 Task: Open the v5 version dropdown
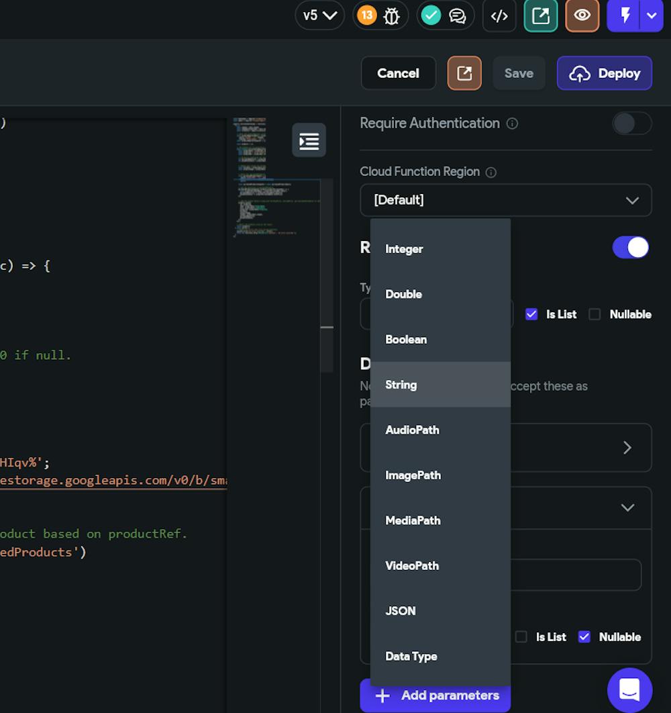tap(319, 15)
